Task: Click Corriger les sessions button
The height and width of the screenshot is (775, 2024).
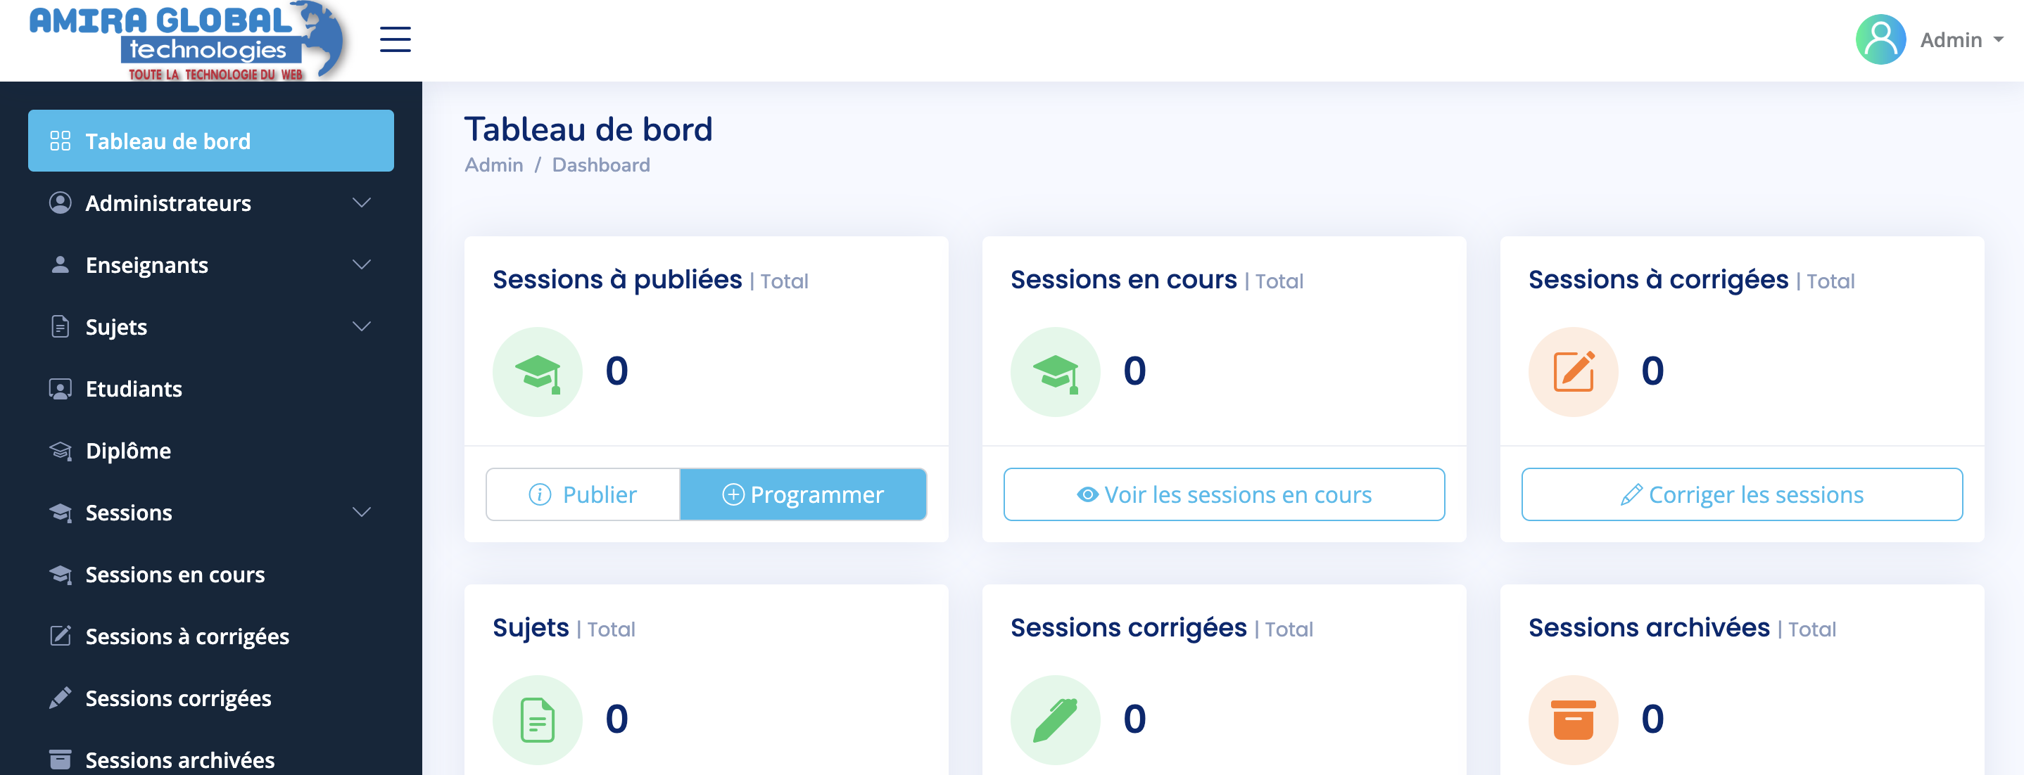Action: pos(1741,494)
